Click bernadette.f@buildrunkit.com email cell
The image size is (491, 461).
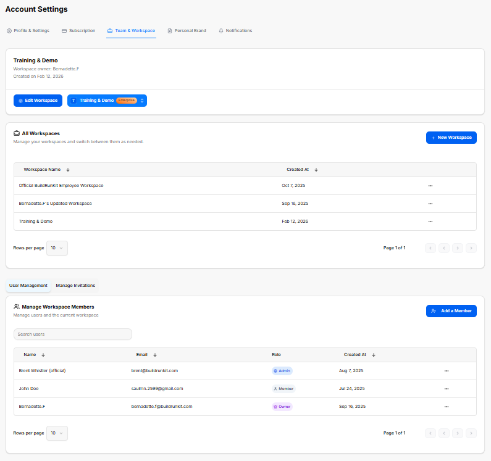tap(162, 406)
